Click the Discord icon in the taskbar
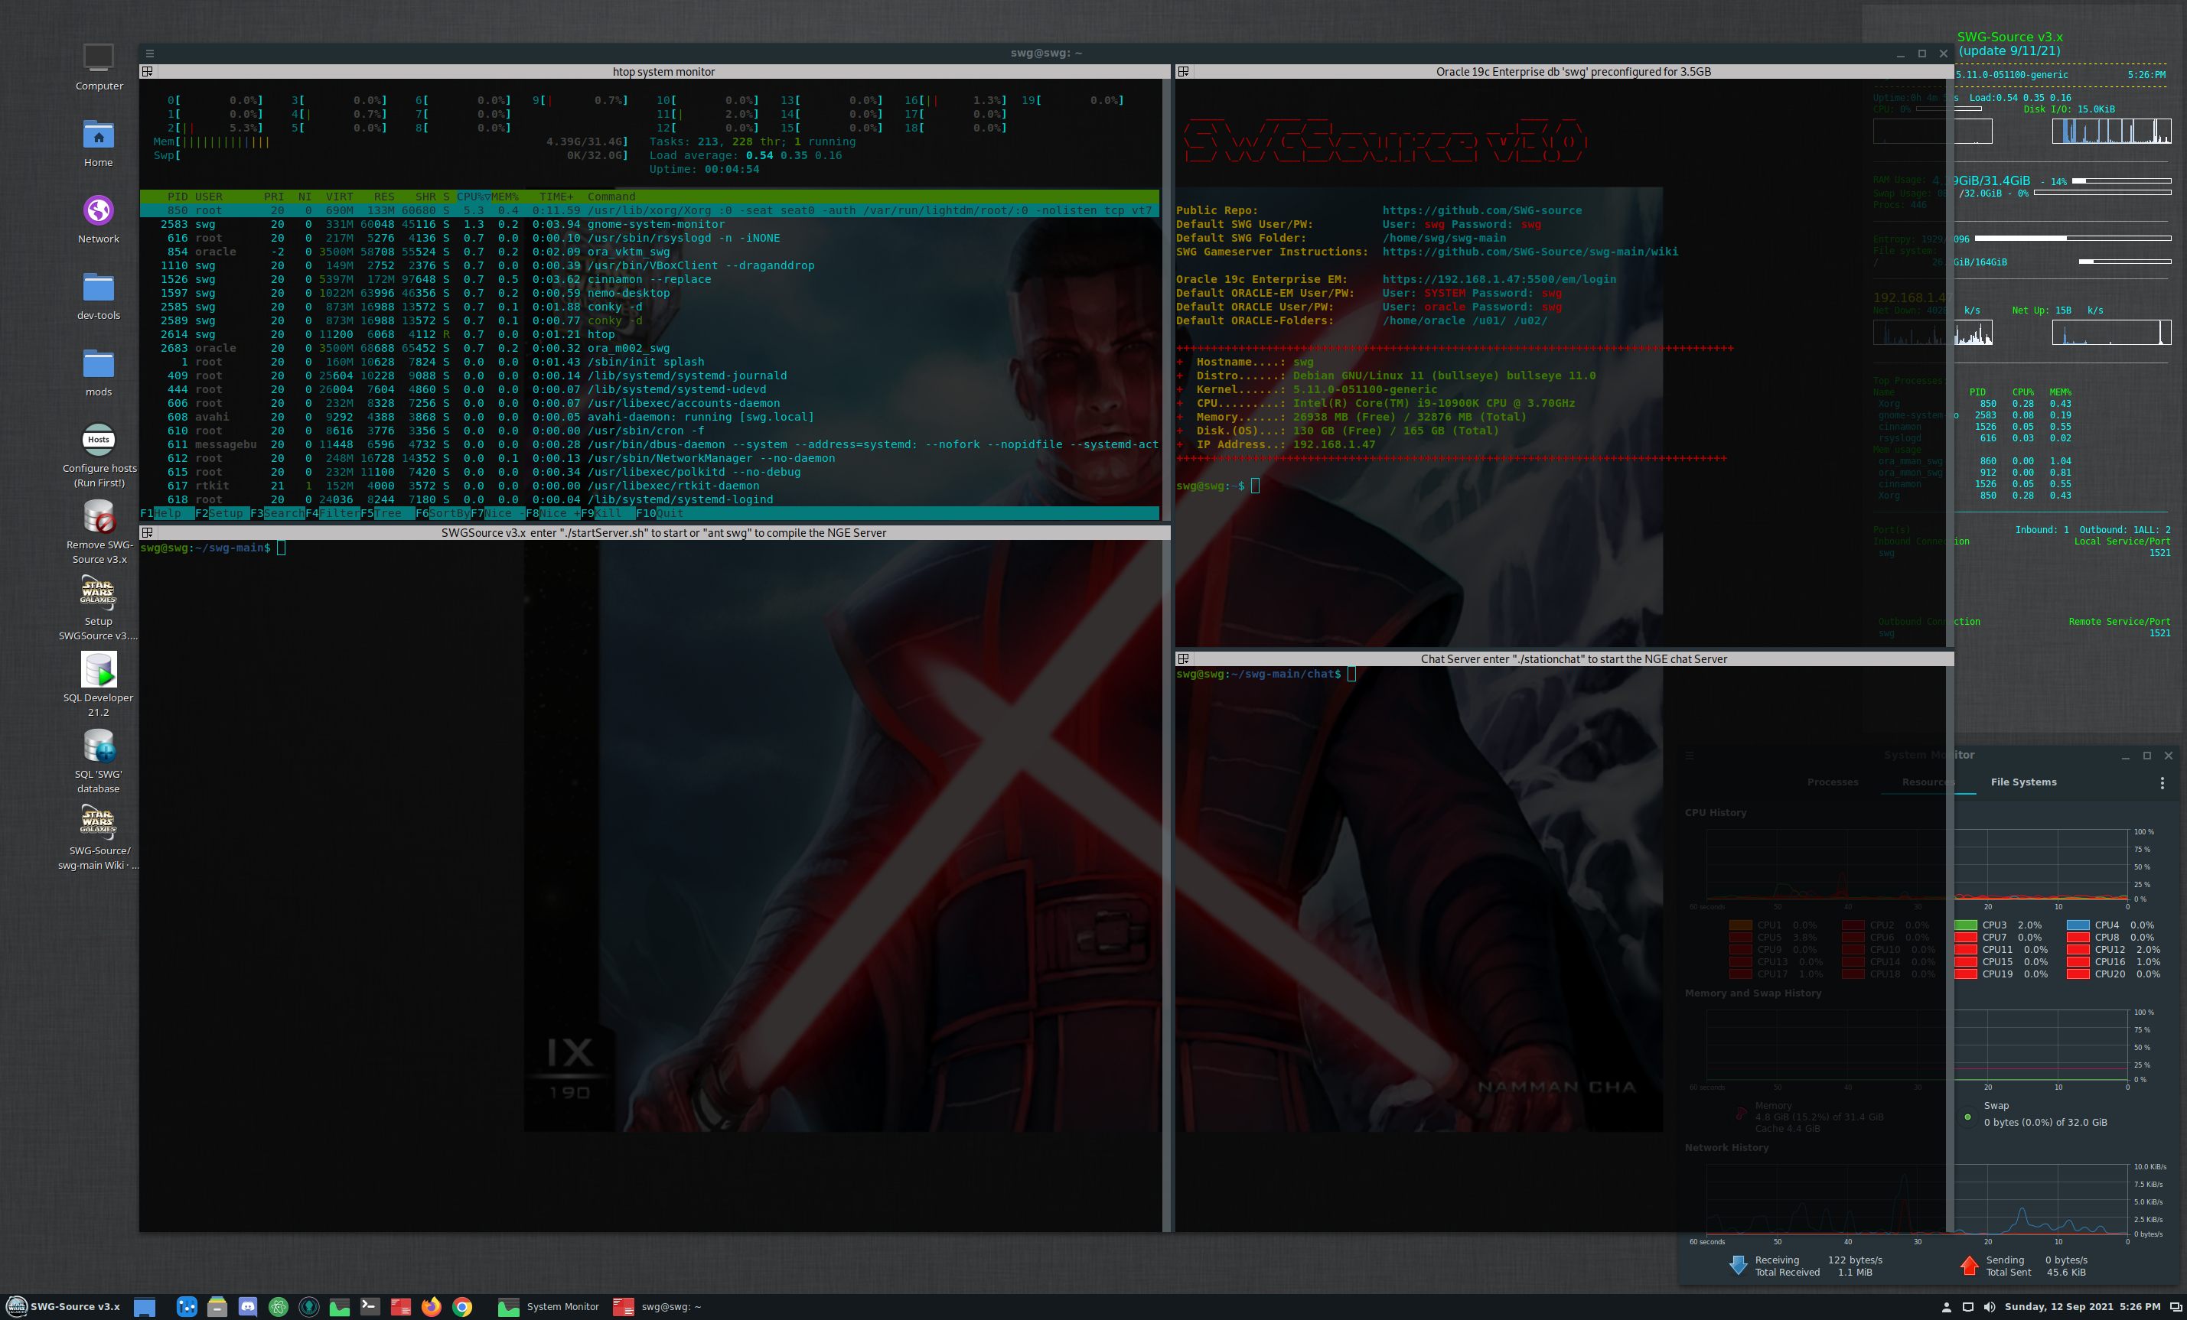Viewport: 2187px width, 1320px height. [248, 1307]
